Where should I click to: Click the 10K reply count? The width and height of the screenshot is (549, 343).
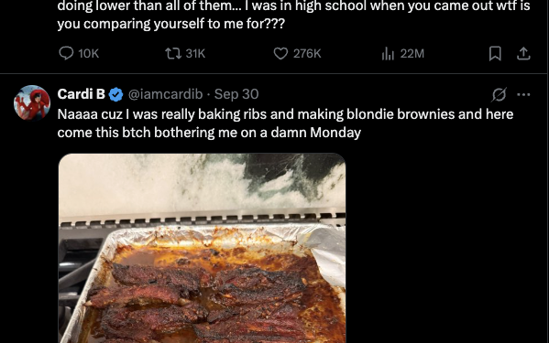click(89, 53)
